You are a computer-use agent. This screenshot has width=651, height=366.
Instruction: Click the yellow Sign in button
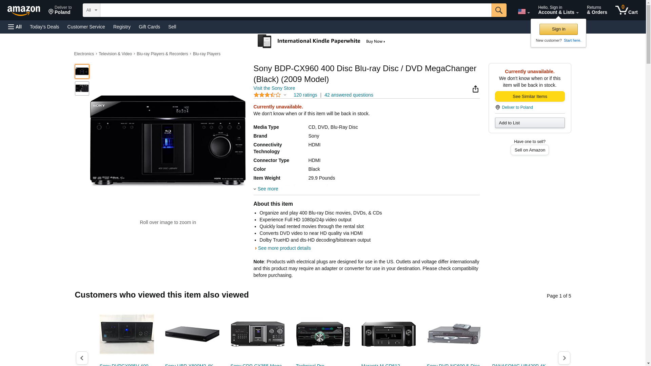tap(558, 29)
